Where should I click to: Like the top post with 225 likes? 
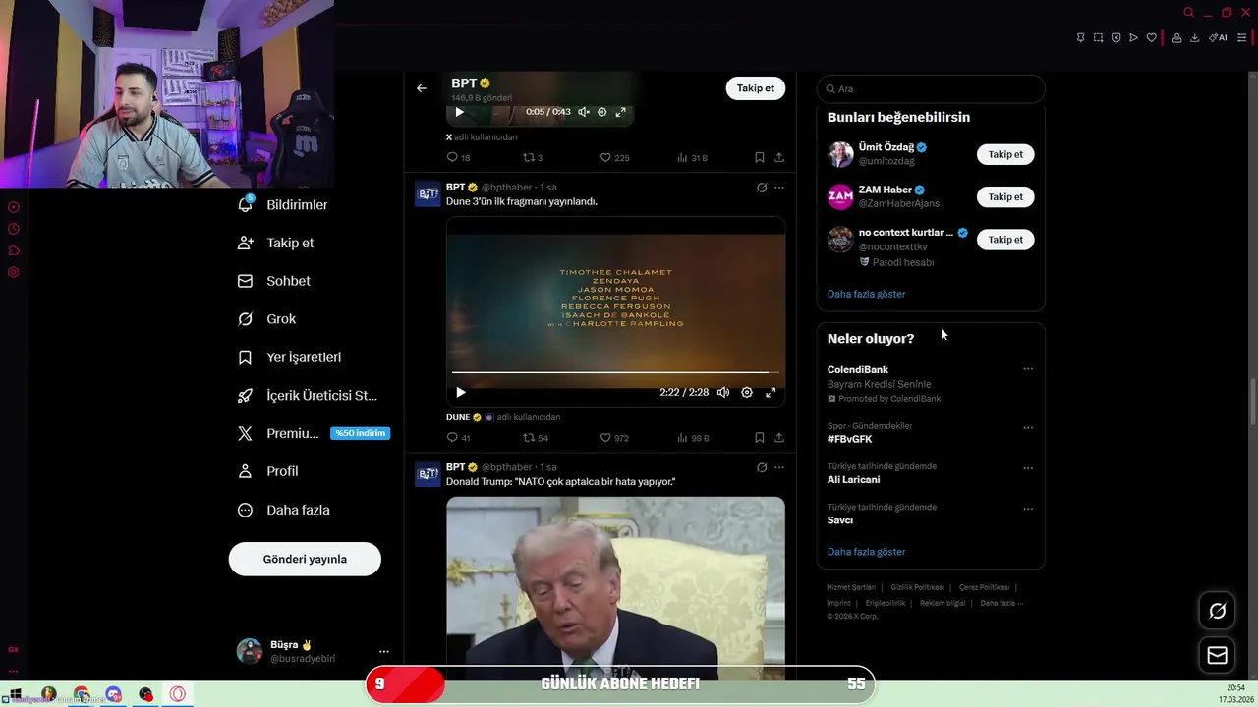[x=615, y=157]
